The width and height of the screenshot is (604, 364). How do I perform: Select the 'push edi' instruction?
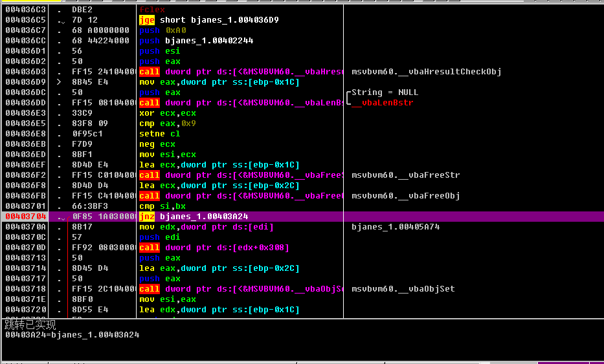tap(160, 237)
